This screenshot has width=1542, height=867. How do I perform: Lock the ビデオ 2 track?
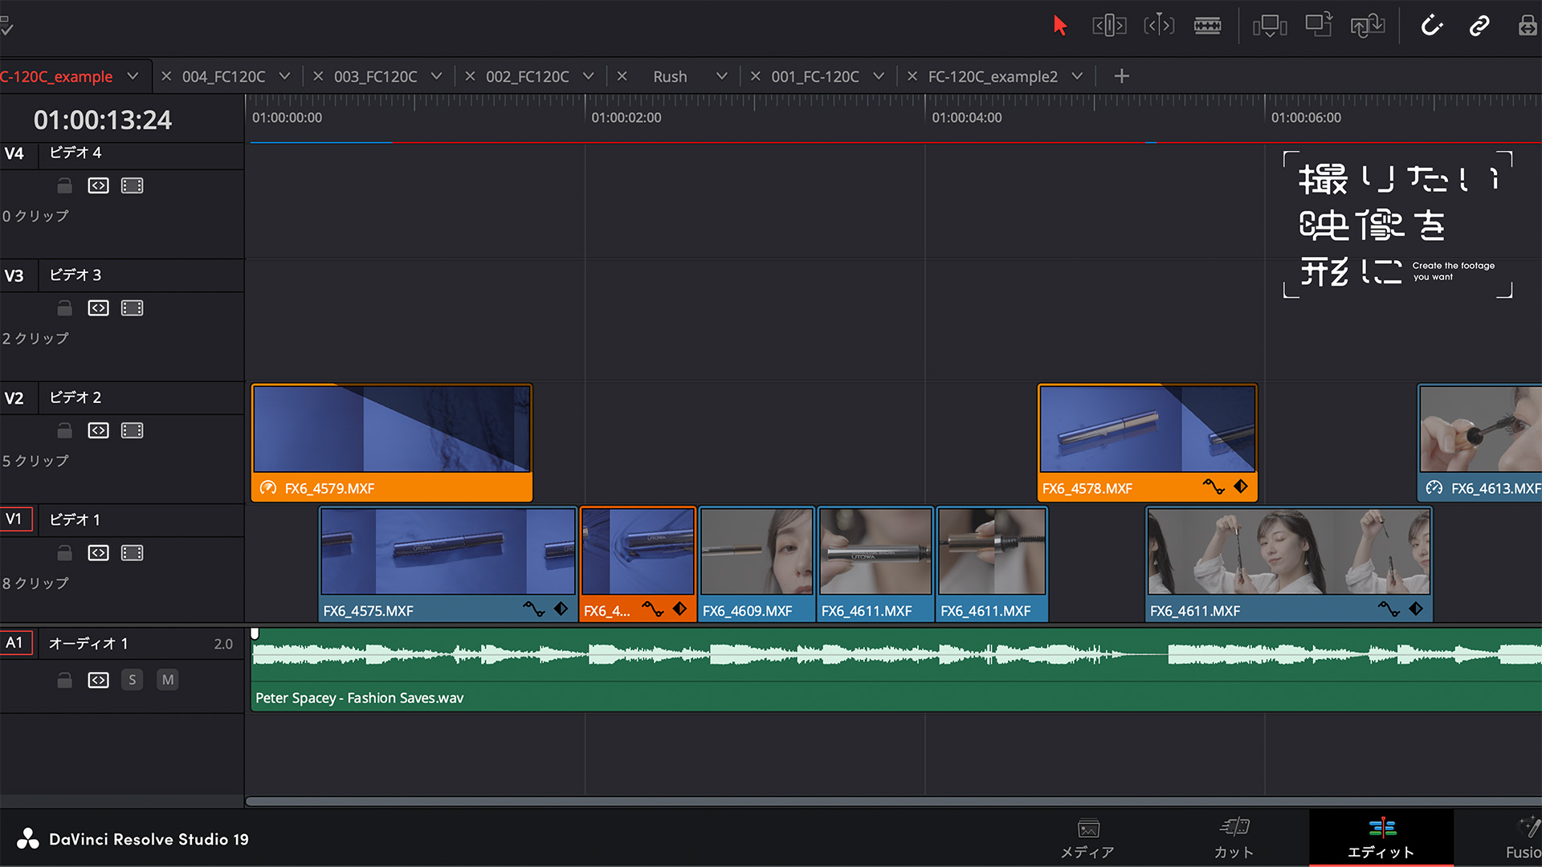pos(65,431)
